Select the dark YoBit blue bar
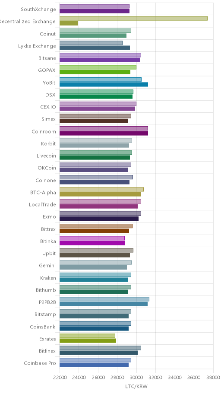This screenshot has width=221, height=394. [104, 84]
